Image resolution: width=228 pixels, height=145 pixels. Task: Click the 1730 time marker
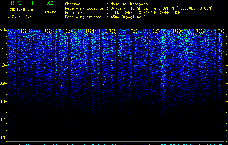click(x=220, y=31)
